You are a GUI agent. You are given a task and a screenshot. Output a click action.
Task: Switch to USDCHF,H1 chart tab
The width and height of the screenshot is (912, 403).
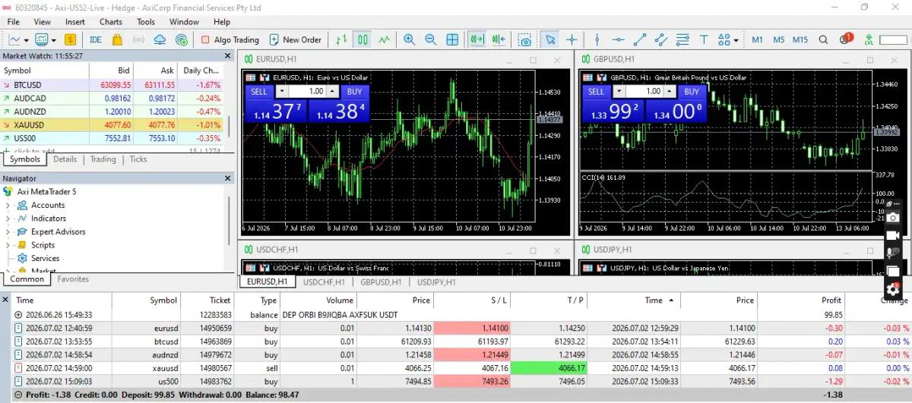(x=325, y=282)
